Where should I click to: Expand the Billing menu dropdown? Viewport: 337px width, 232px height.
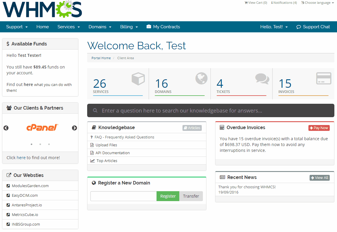pyautogui.click(x=129, y=27)
